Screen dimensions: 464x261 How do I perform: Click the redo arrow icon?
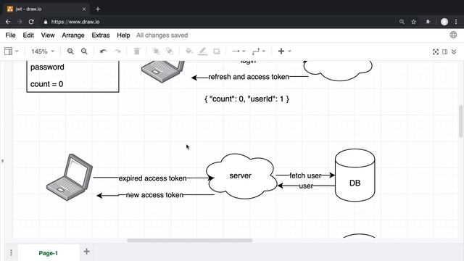click(117, 51)
